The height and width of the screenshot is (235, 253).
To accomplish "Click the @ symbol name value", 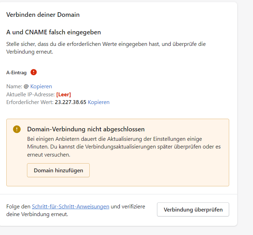I will pos(26,86).
